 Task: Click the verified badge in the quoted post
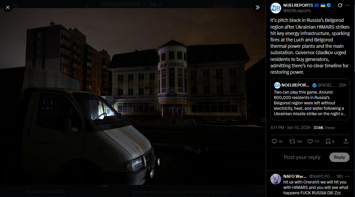click(314, 85)
